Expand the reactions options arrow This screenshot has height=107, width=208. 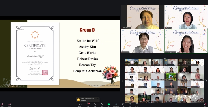(x=97, y=104)
